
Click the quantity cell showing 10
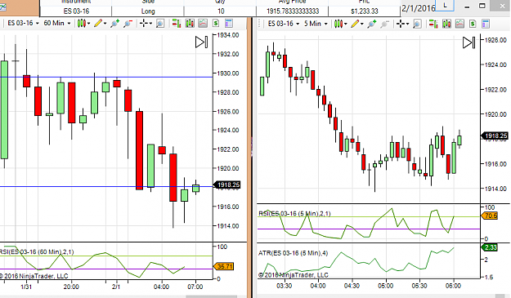(221, 11)
